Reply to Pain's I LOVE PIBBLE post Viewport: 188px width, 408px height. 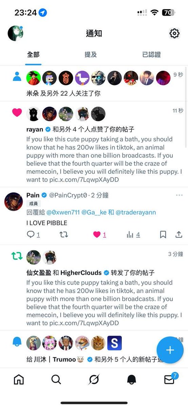[x=33, y=234]
